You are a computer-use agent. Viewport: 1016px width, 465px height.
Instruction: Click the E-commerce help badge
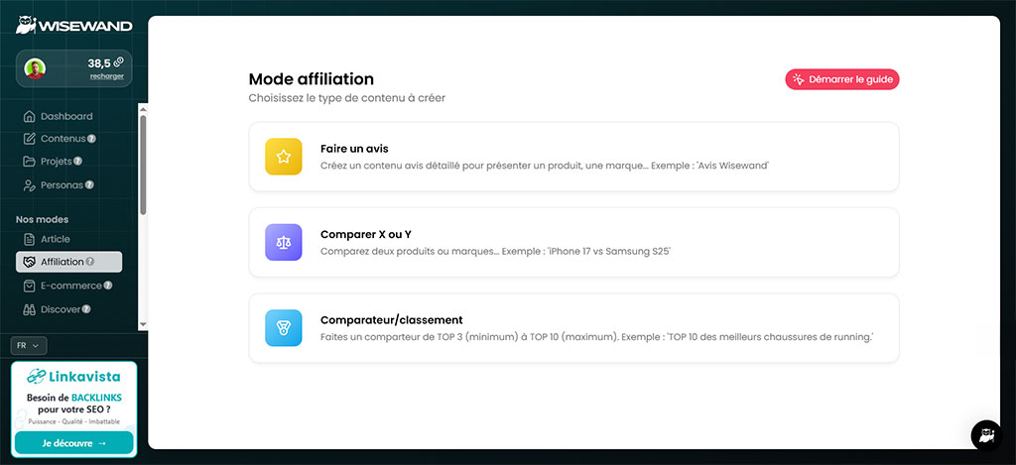108,286
